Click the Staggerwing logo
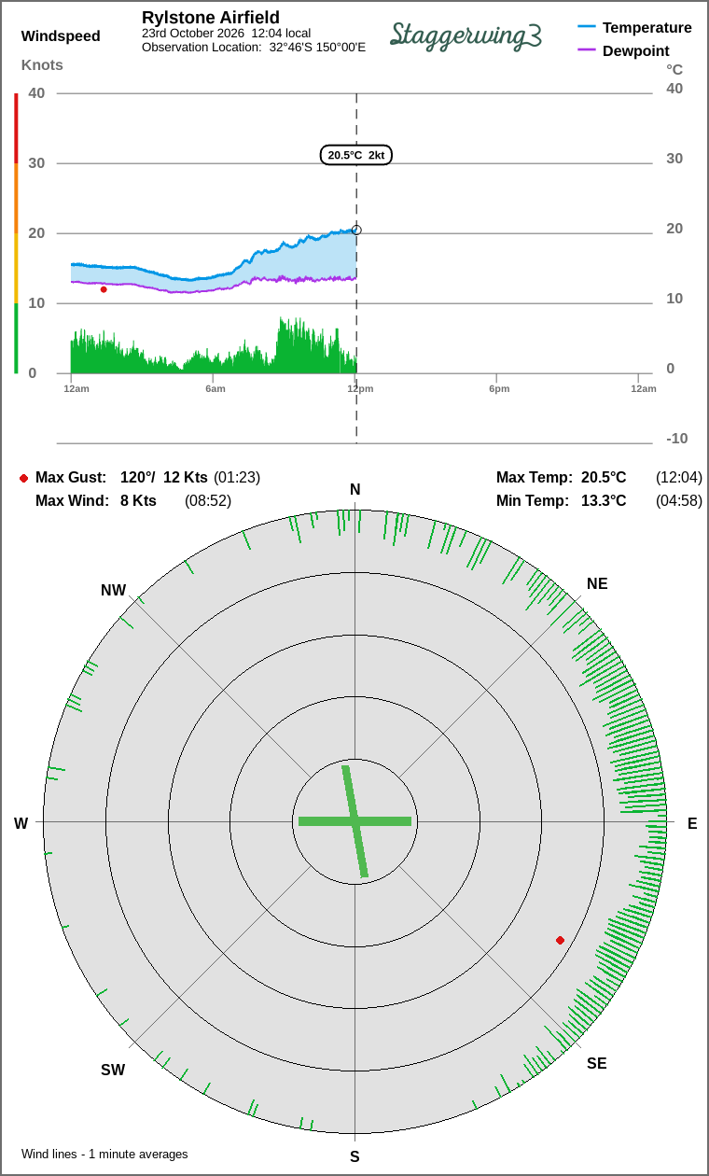 click(466, 35)
